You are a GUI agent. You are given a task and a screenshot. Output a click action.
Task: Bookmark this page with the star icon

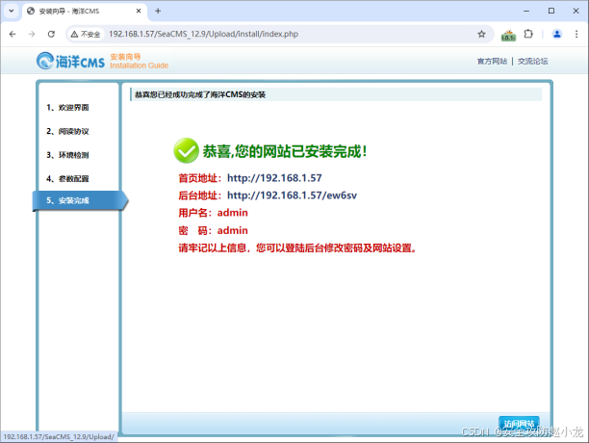(x=481, y=35)
